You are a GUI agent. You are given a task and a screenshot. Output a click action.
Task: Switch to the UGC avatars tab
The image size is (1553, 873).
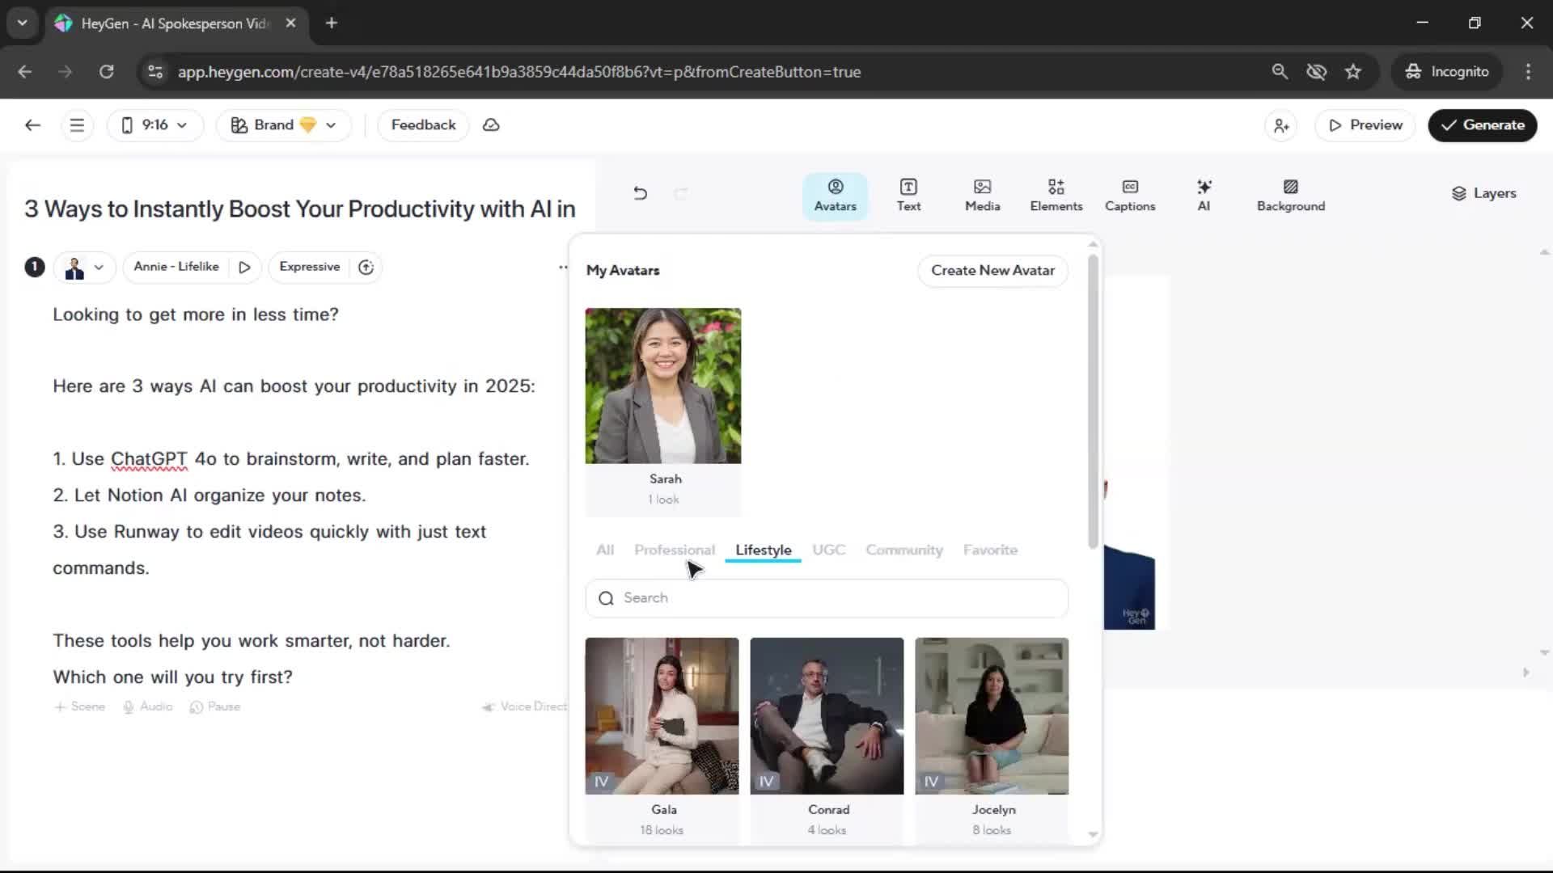tap(828, 550)
